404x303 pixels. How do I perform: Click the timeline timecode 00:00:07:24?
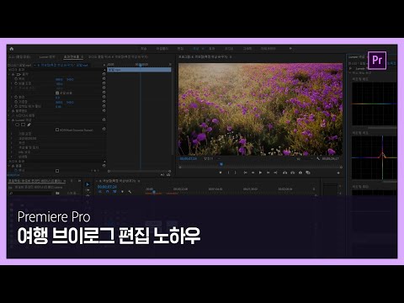(107, 187)
